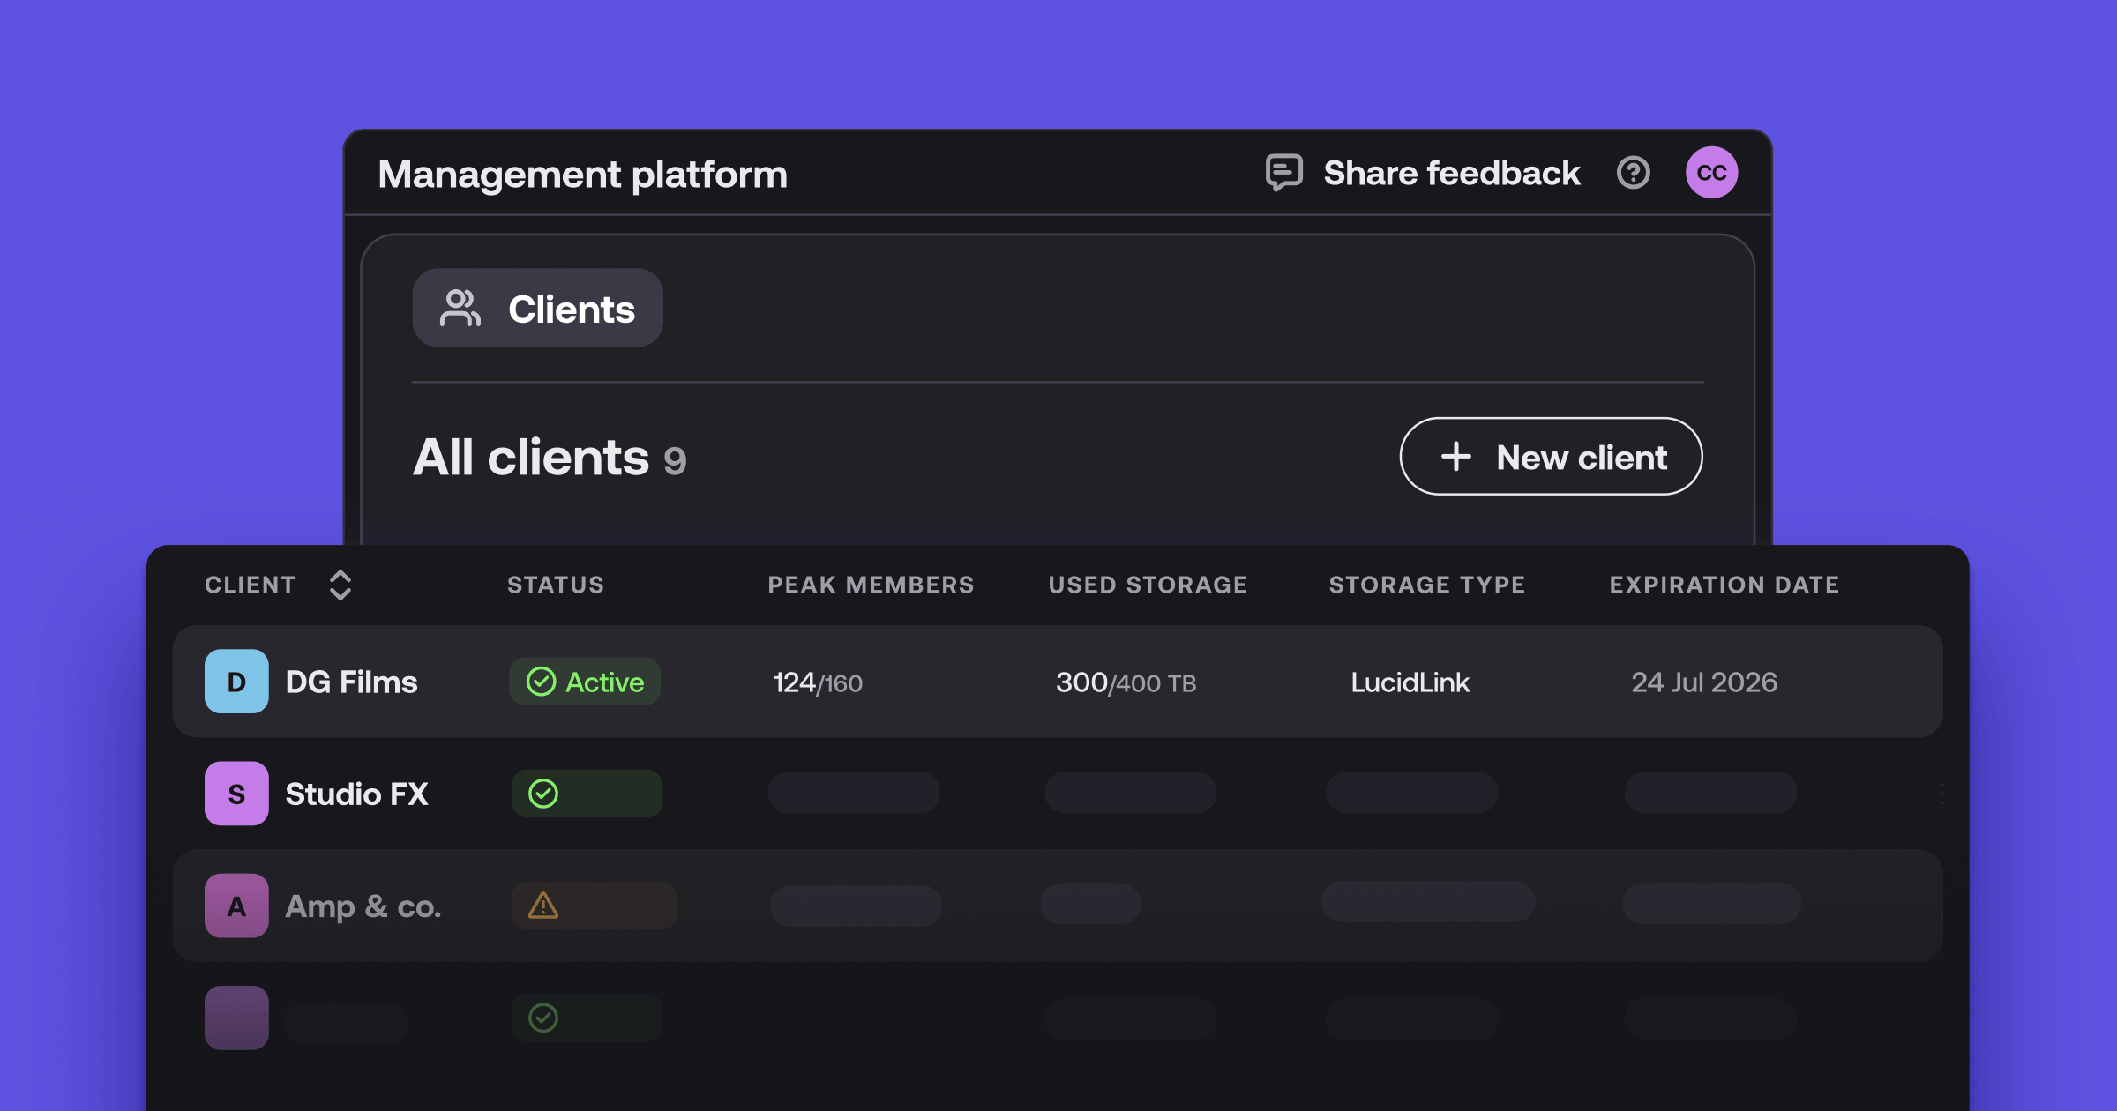Viewport: 2117px width, 1111px height.
Task: Click the LucidLink storage type cell
Action: (x=1410, y=682)
